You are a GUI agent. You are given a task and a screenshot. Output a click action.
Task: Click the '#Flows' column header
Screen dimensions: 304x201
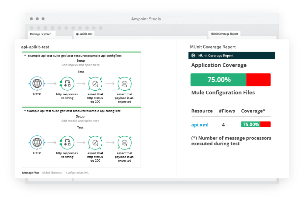(227, 111)
